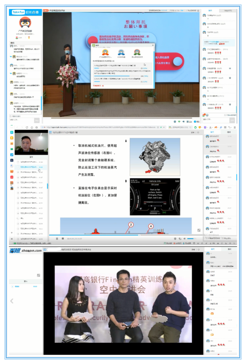This screenshot has width=246, height=364.
Task: Click the left arrow chevron in bottom panel
Action: point(11,301)
